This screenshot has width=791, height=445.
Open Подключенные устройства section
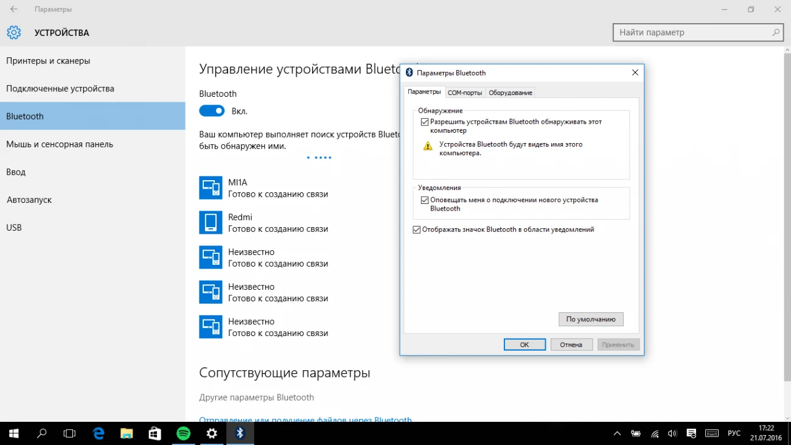point(92,88)
